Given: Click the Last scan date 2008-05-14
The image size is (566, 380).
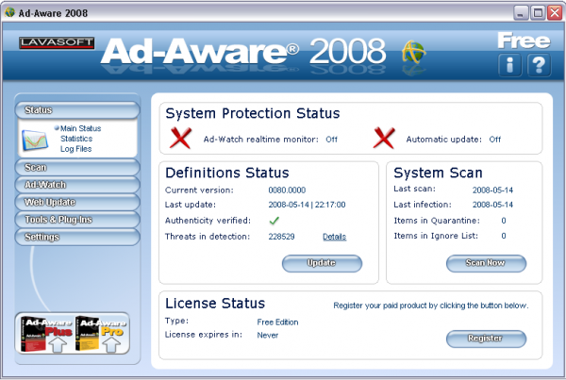Looking at the screenshot, I should pos(492,190).
